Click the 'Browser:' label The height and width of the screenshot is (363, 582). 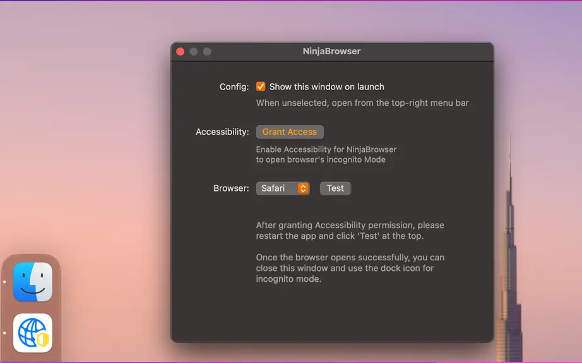[231, 188]
